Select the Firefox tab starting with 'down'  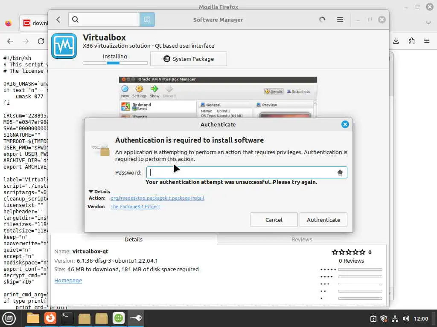coord(34,23)
